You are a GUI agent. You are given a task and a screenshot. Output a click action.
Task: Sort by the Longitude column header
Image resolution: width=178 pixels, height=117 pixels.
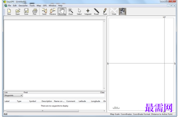point(95,101)
